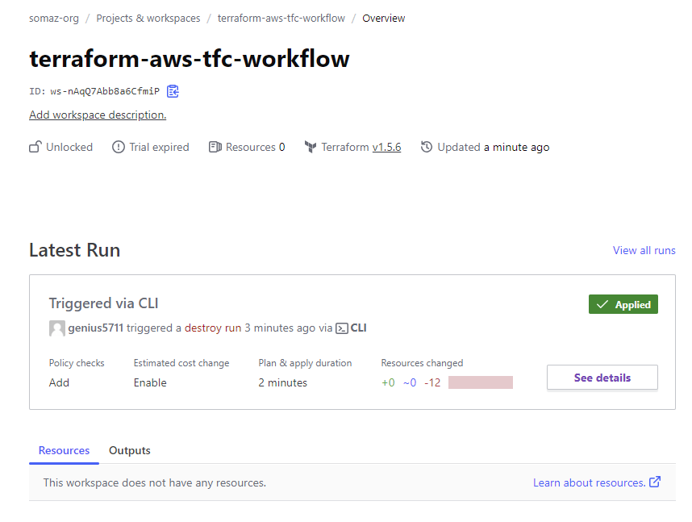Click Learn about resources link
This screenshot has width=692, height=522.
tap(590, 482)
